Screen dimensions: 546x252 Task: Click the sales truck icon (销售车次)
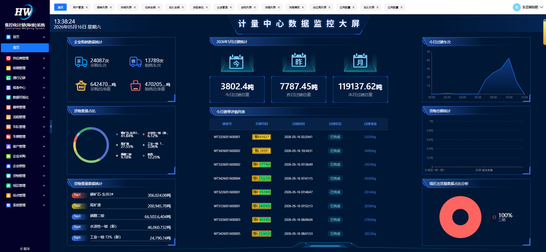135,62
